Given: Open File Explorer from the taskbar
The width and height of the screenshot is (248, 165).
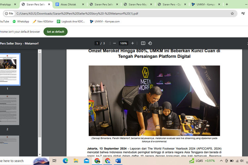Looking at the screenshot, I should (x=76, y=161).
